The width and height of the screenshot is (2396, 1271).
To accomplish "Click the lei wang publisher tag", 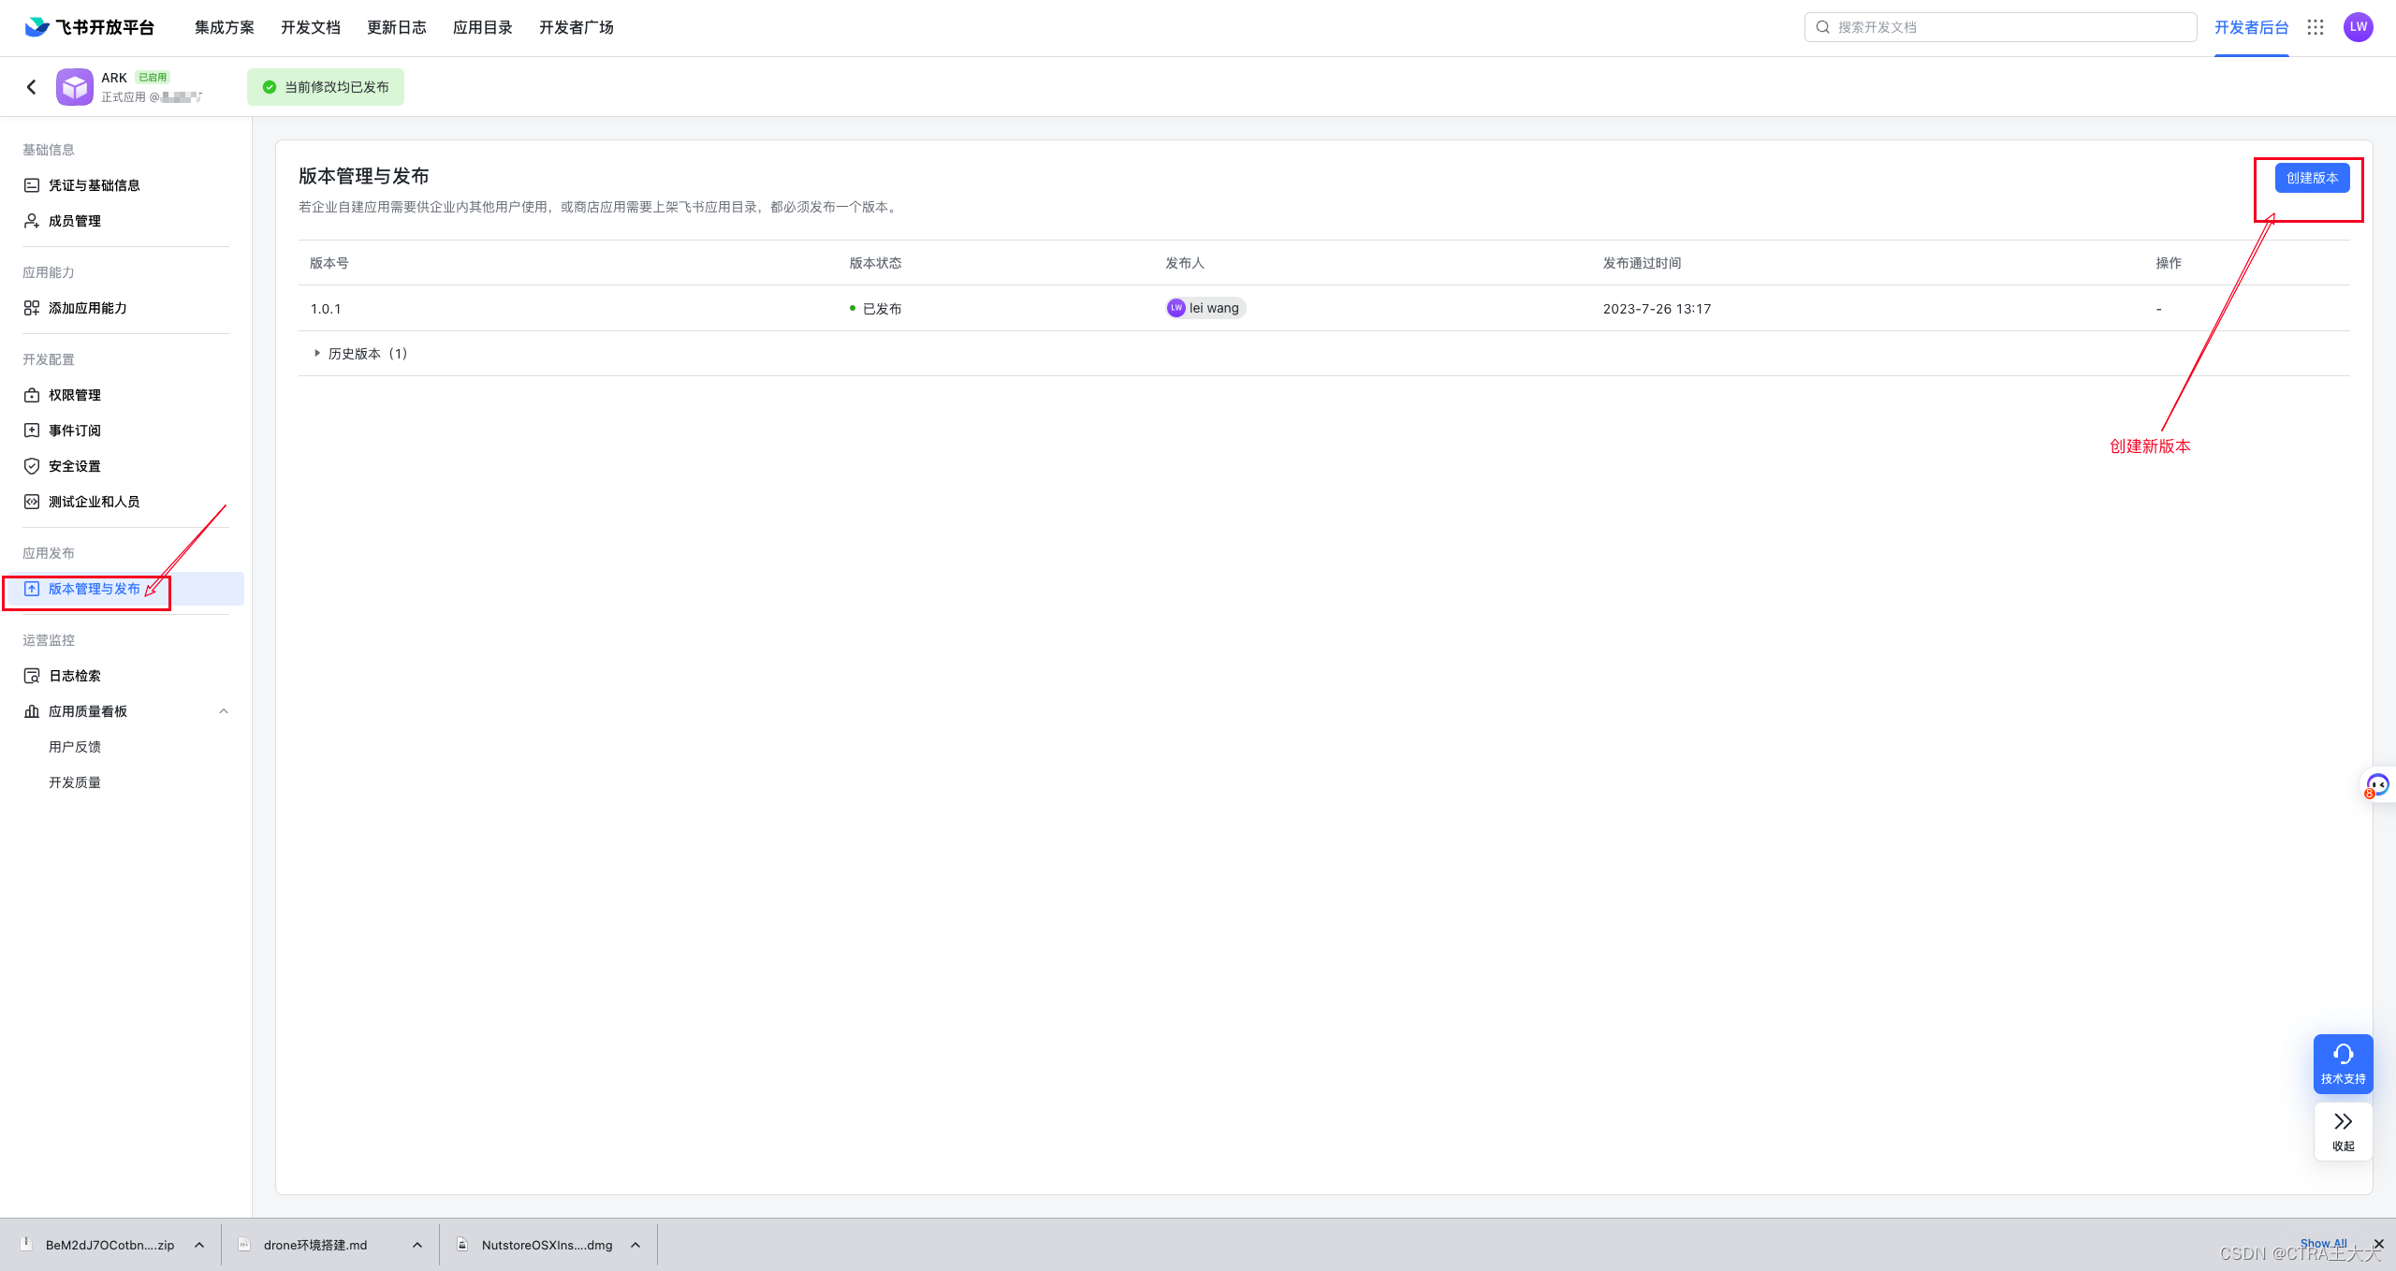I will pos(1205,308).
